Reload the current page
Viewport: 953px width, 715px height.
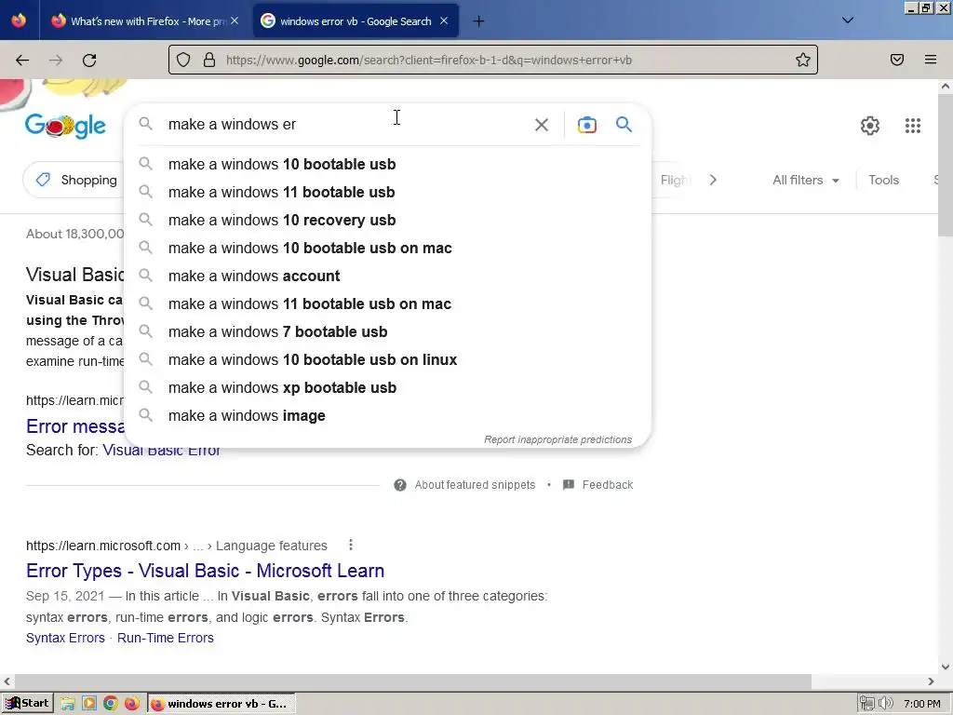pyautogui.click(x=89, y=61)
